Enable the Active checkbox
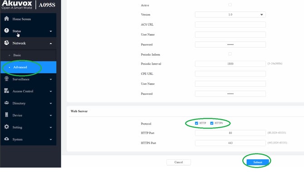 click(230, 5)
